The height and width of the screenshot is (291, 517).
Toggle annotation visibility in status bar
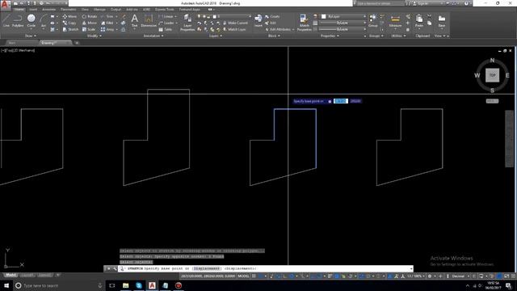click(389, 276)
